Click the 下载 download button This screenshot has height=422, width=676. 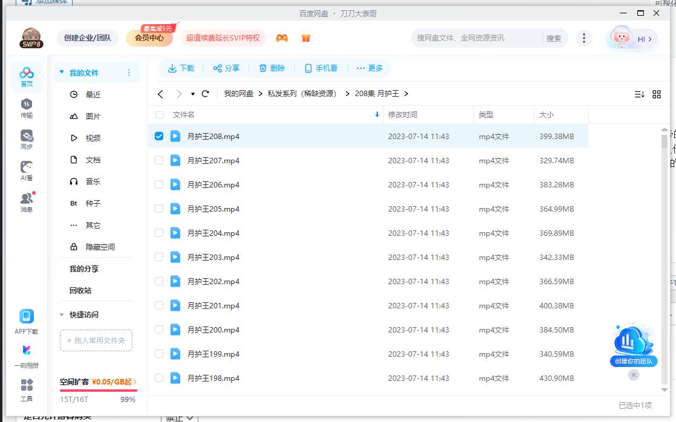click(181, 68)
